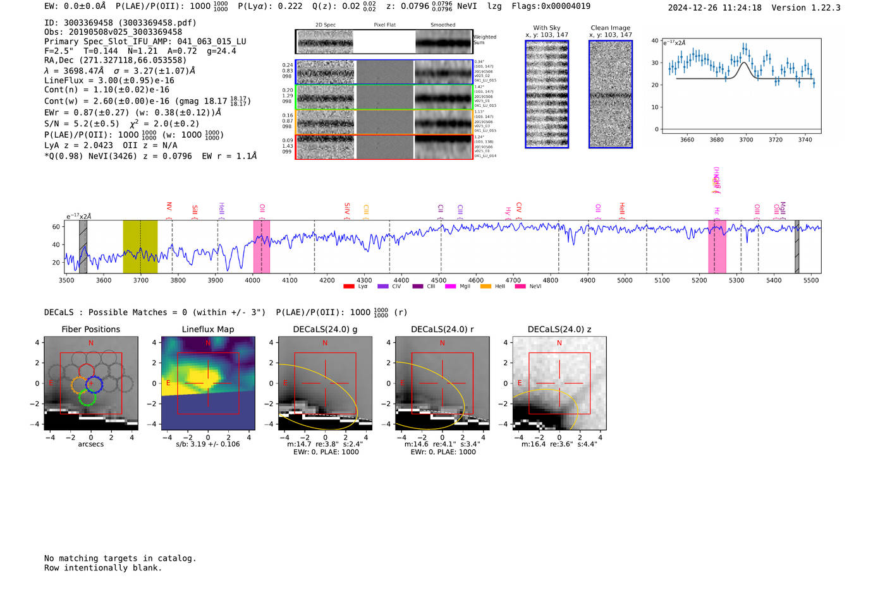Click the red Lyα legend swatch
The height and width of the screenshot is (602, 885).
click(349, 287)
